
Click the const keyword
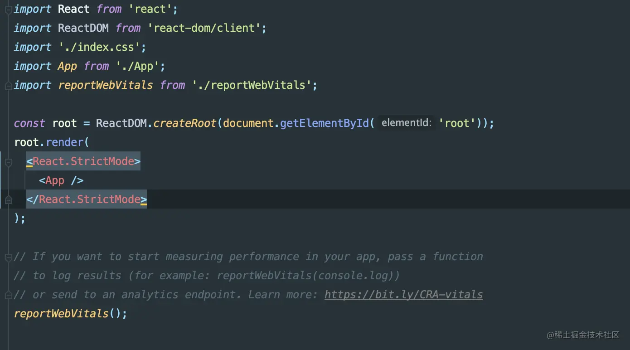pos(29,123)
